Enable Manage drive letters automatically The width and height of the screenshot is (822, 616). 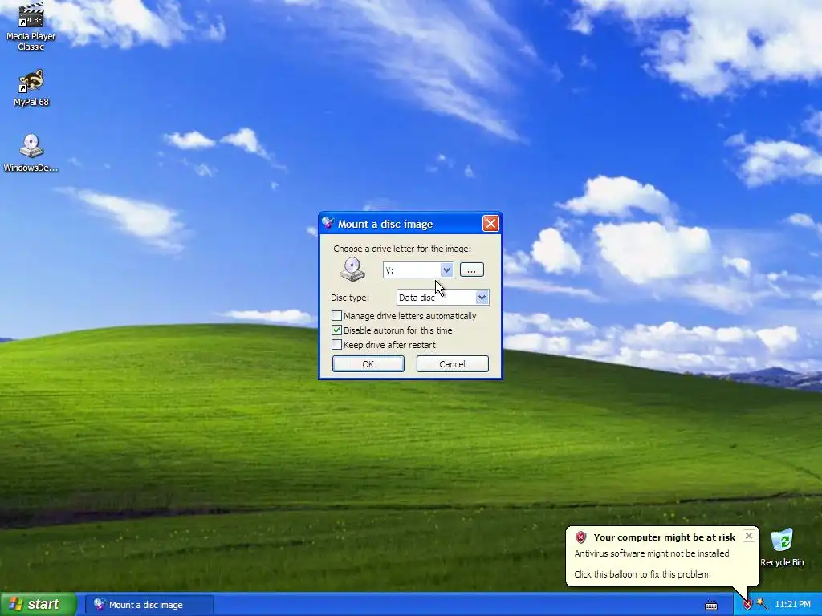click(336, 316)
